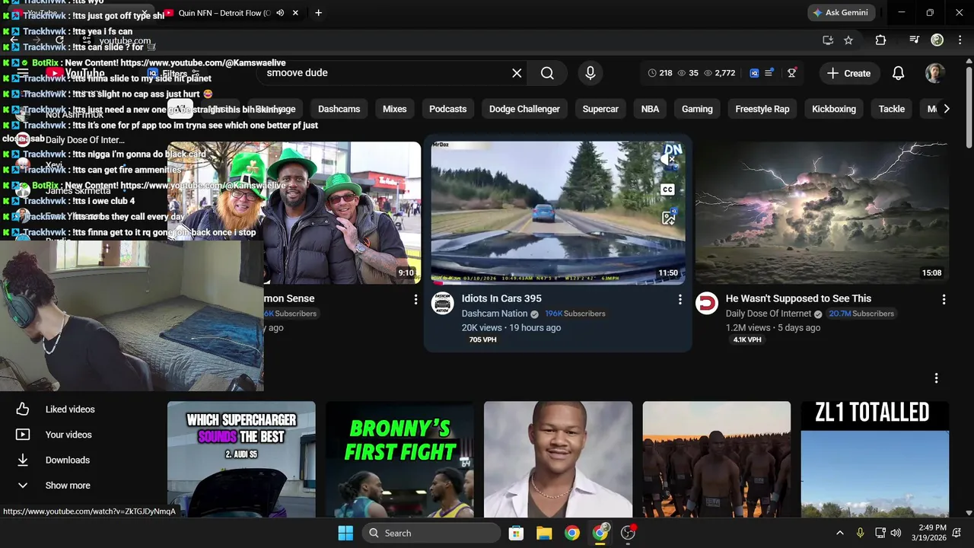Open Microsoft Store from the taskbar
974x548 pixels.
pyautogui.click(x=516, y=533)
